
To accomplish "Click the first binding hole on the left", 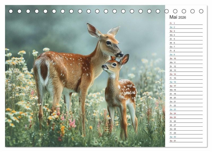I will [11, 11].
